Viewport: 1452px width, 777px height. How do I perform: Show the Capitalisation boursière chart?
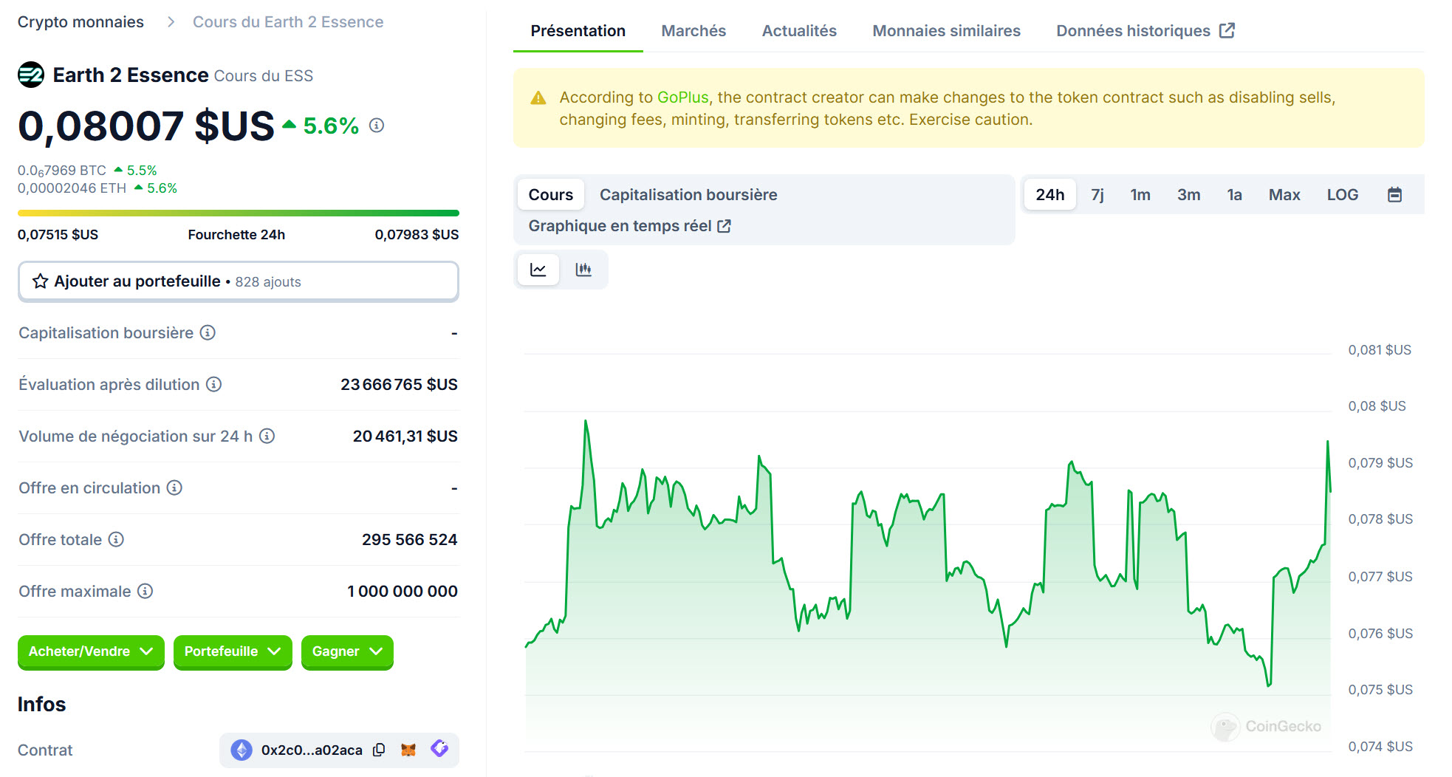(688, 195)
